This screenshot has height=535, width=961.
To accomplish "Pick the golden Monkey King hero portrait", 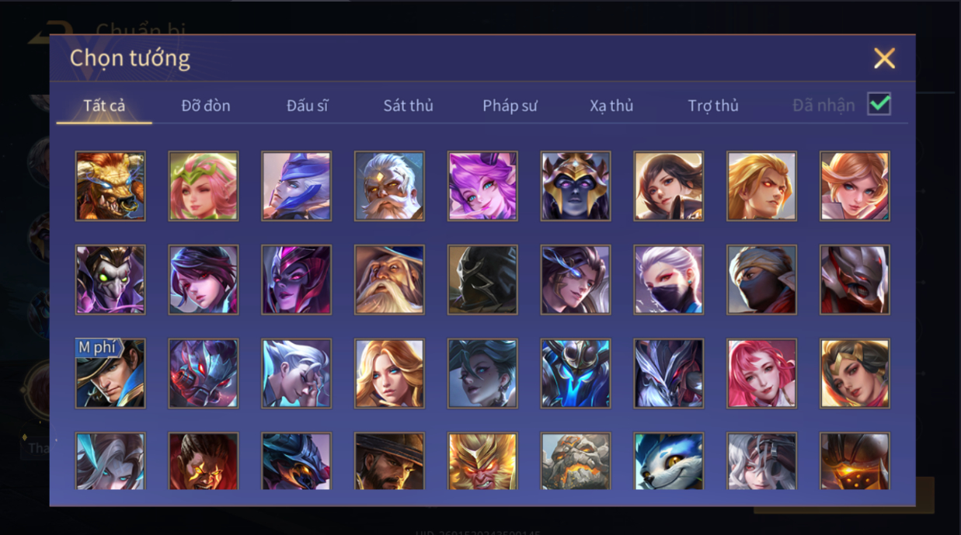I will [x=482, y=461].
